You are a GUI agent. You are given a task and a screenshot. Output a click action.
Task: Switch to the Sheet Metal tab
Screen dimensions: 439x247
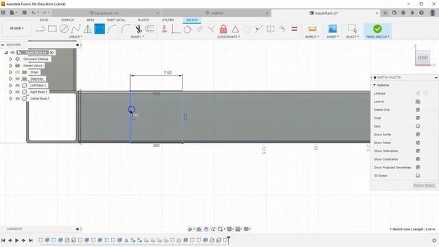pos(116,20)
